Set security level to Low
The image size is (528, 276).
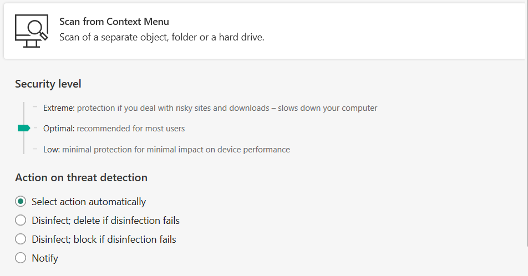[52, 149]
